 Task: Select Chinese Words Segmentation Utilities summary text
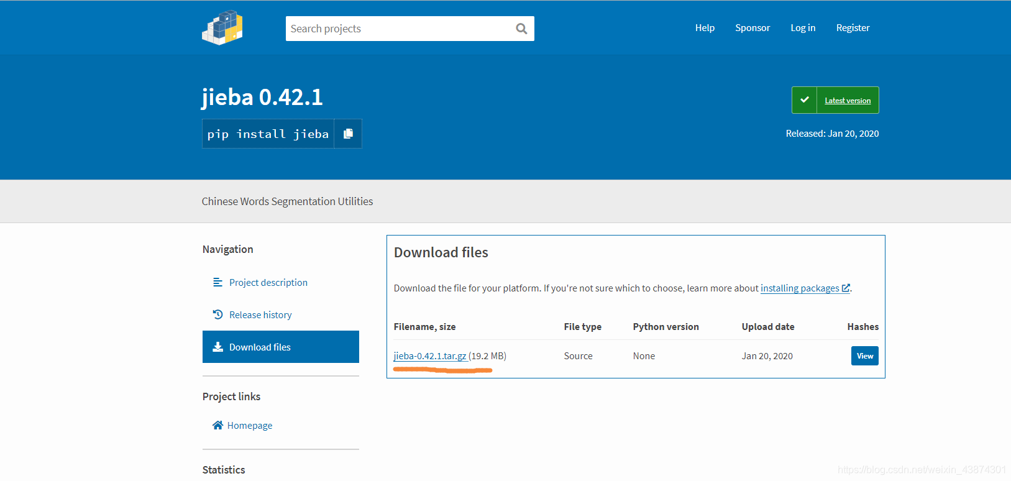[x=287, y=201]
